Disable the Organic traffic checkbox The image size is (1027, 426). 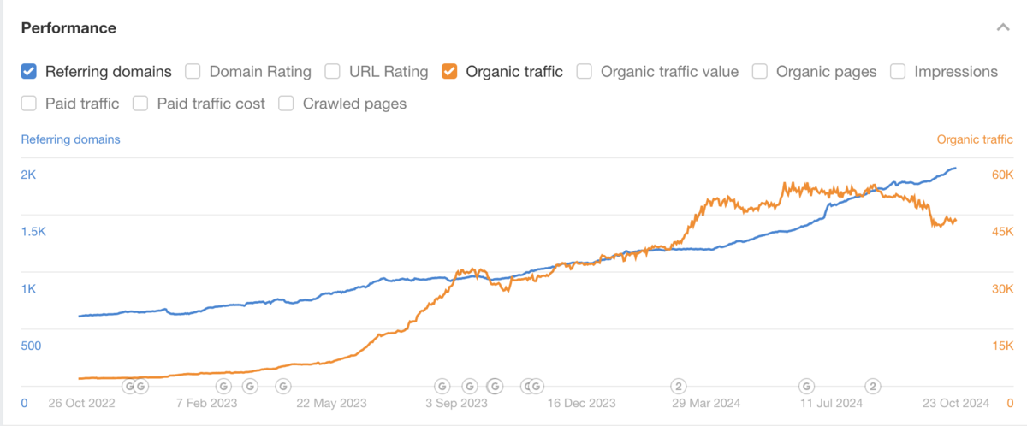449,72
